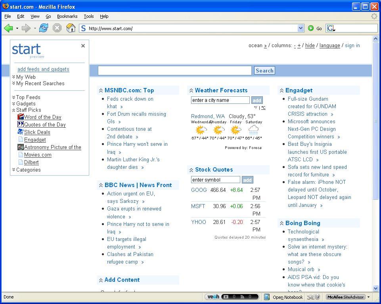381x304 pixels.
Task: Click the Movies.com page icon
Action: tap(21, 154)
